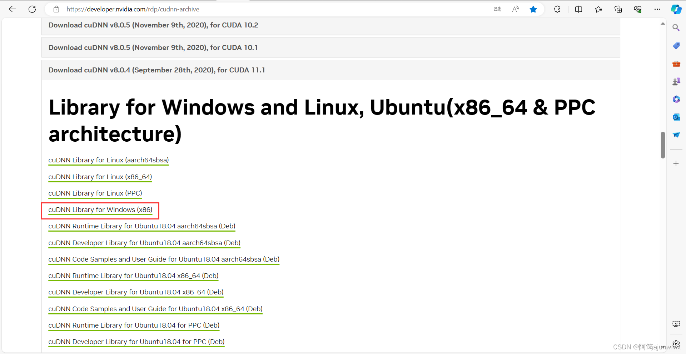Toggle the favorite star for this page
The width and height of the screenshot is (686, 354).
point(533,9)
